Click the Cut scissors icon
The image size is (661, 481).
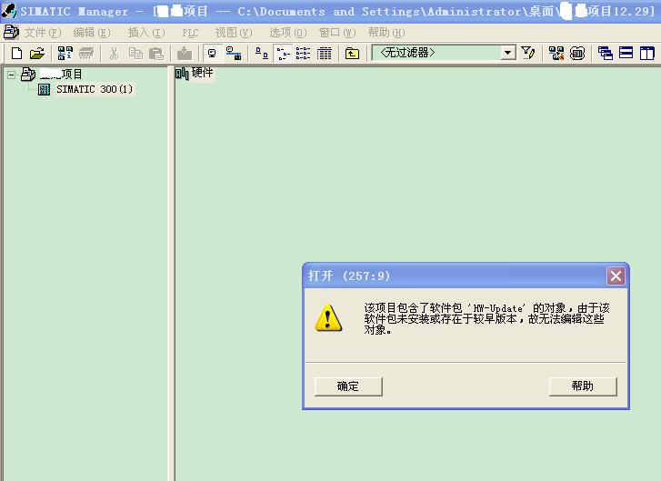[114, 54]
